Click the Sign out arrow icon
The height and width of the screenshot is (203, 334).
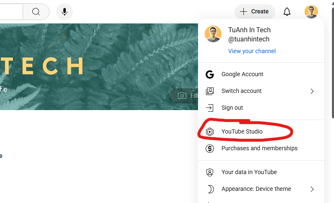[x=210, y=108]
